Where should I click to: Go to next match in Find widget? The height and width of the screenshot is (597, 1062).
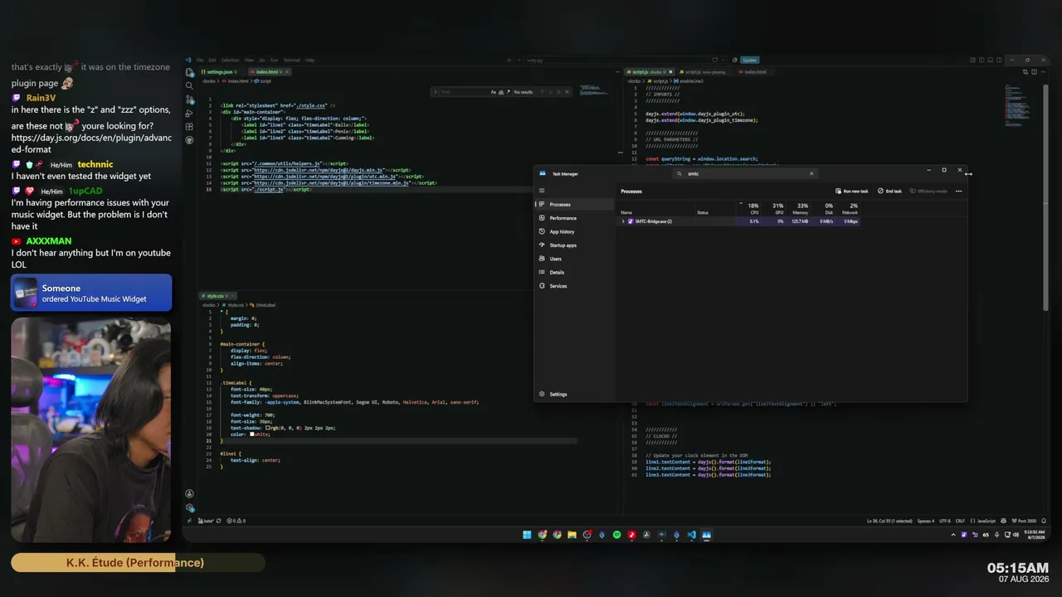coord(552,92)
